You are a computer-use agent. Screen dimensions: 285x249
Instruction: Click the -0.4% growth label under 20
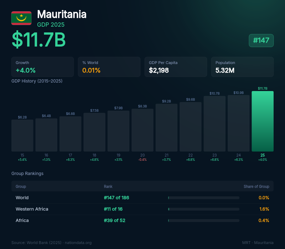(142, 160)
